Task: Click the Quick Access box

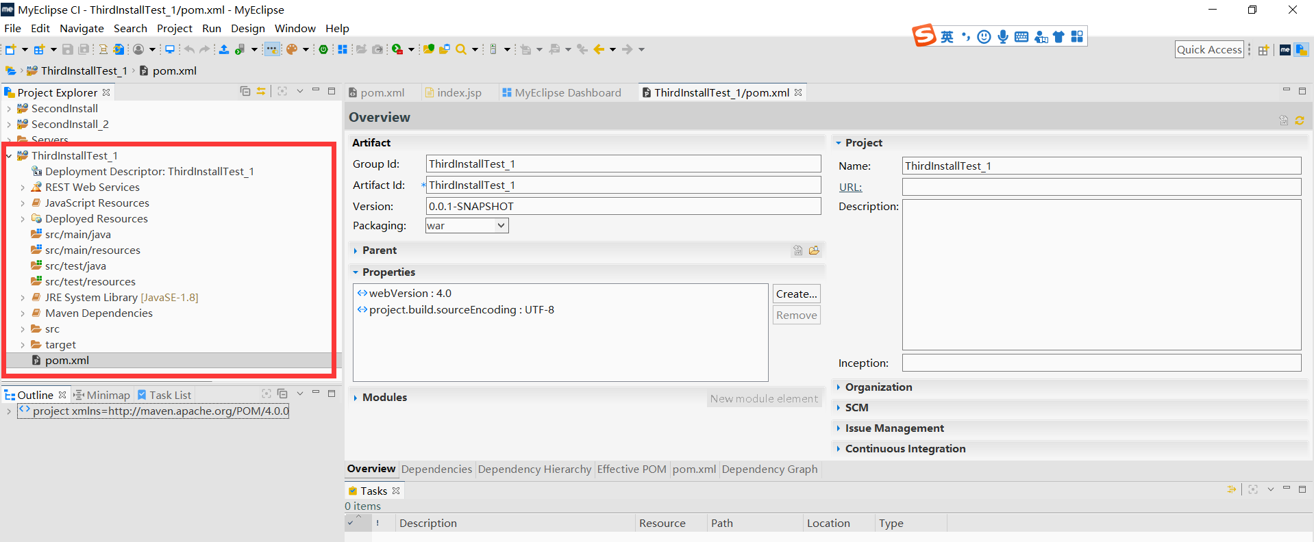Action: [1209, 49]
